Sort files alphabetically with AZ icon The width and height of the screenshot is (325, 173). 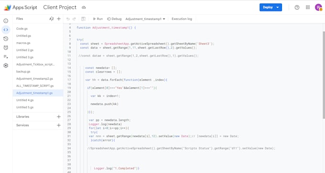tap(52, 19)
